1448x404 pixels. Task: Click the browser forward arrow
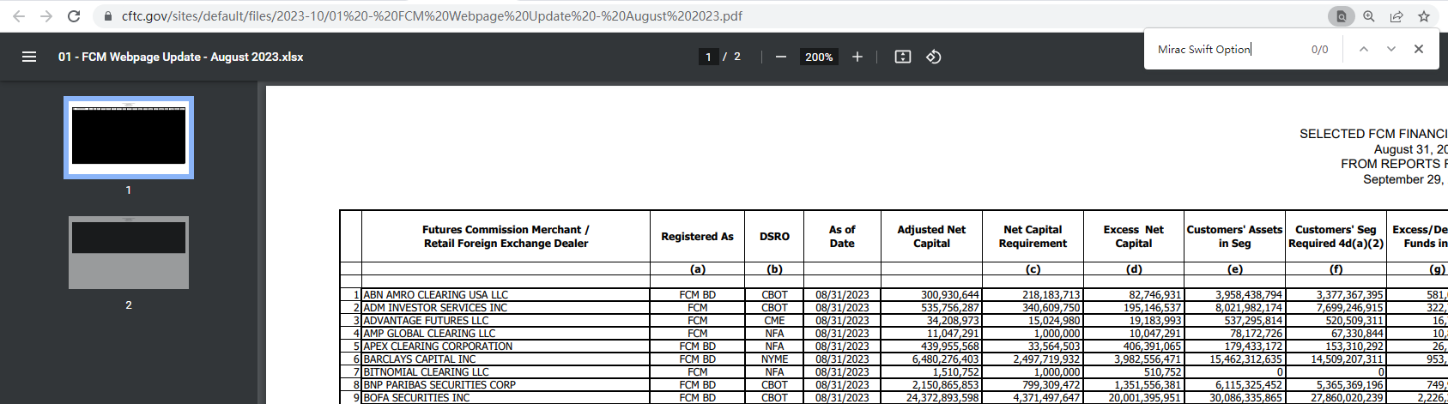pos(46,16)
